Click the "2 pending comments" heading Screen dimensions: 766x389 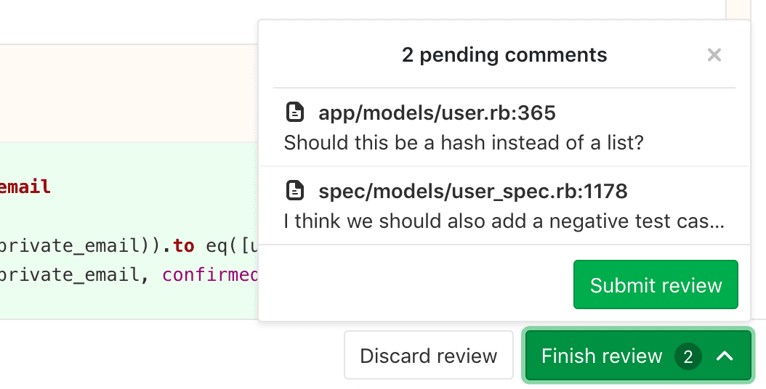pyautogui.click(x=504, y=54)
